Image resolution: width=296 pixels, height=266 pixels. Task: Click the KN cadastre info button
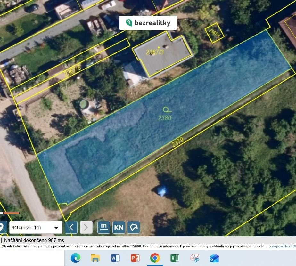tap(119, 228)
